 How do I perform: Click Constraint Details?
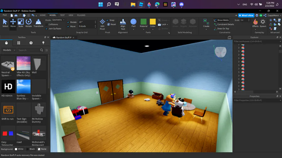pyautogui.click(x=224, y=24)
